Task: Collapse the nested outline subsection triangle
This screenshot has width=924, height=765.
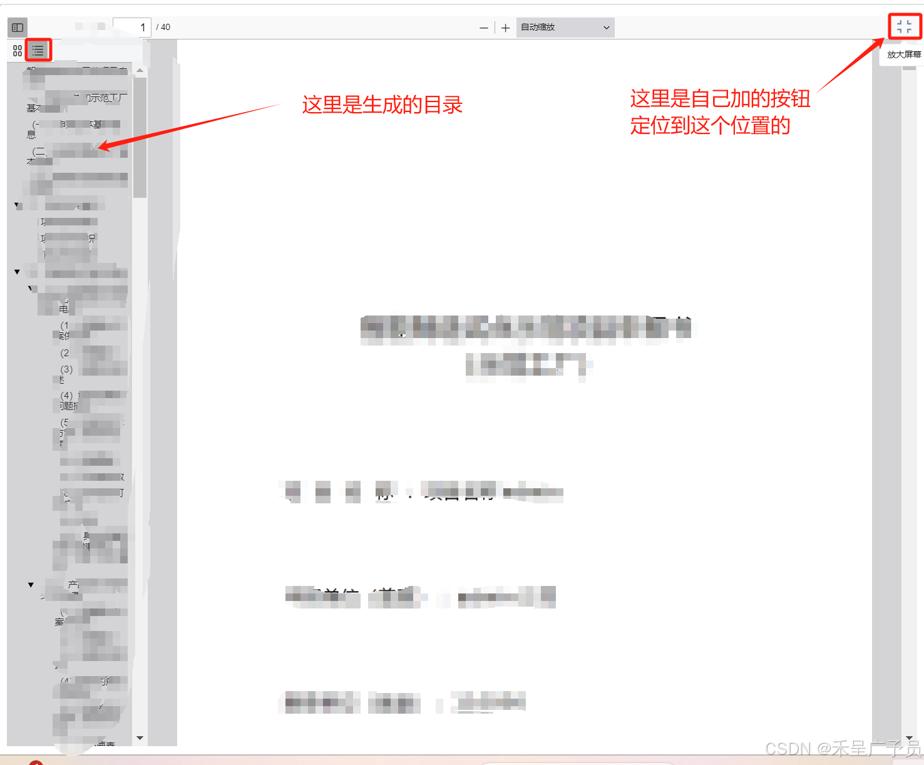Action: click(x=29, y=288)
